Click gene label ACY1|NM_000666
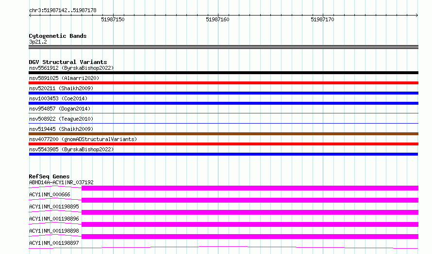This screenshot has height=254, width=432. click(x=50, y=194)
